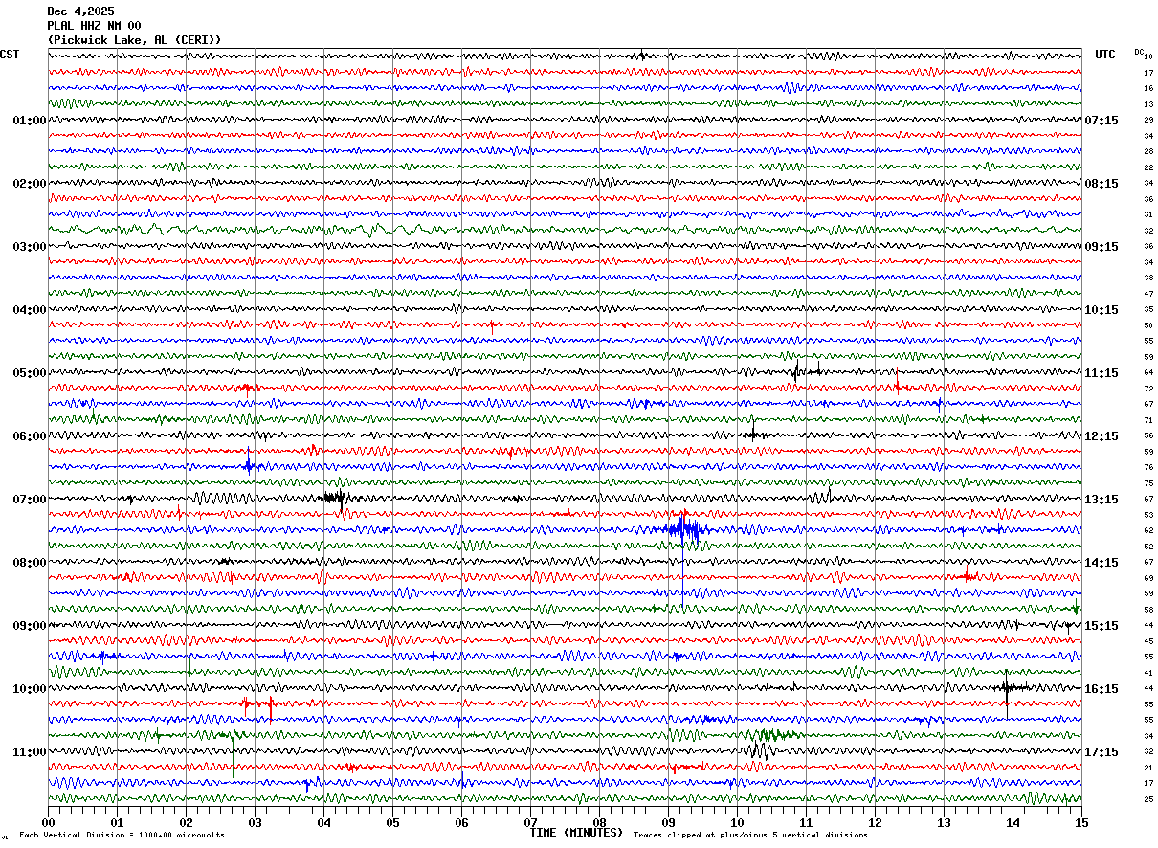This screenshot has height=848, width=1158.
Task: Click the 14:15 UTC time label
Action: [1101, 563]
